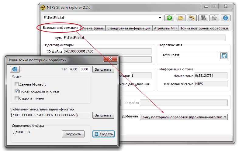Open the Атрибуты MFT tab

click(165, 28)
